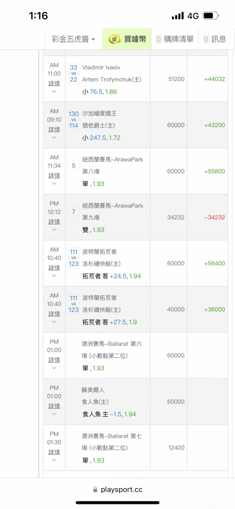Open the 彩金五虎醬 dropdown menu
Image resolution: width=235 pixels, height=509 pixels.
coord(74,39)
